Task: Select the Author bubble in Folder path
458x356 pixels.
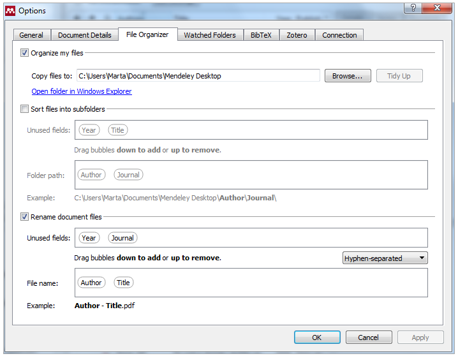Action: click(91, 175)
